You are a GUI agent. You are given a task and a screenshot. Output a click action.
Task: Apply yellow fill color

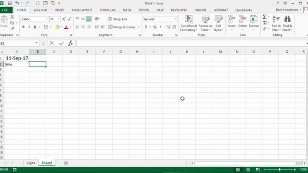point(57,27)
